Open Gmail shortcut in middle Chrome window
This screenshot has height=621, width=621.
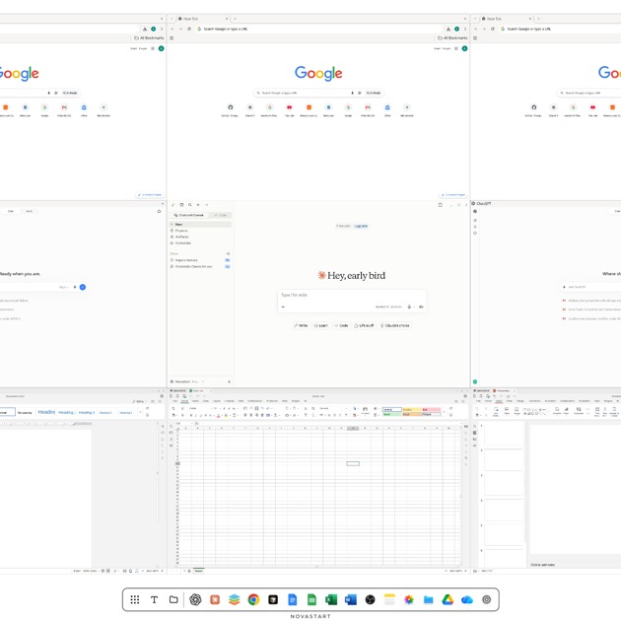point(368,107)
